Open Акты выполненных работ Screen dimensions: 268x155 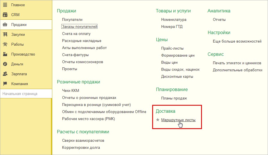click(x=84, y=48)
